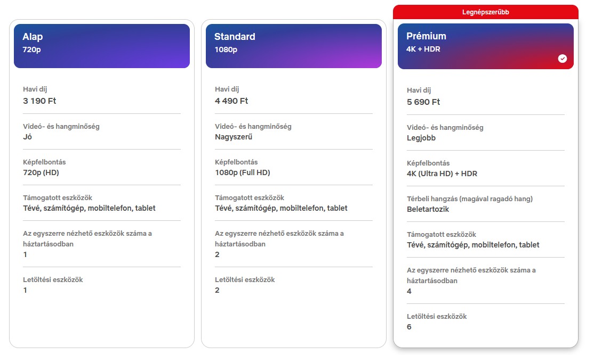Viewport: 594px width, 355px height.
Task: Click the white checkmark icon on Prémium
Action: 563,59
